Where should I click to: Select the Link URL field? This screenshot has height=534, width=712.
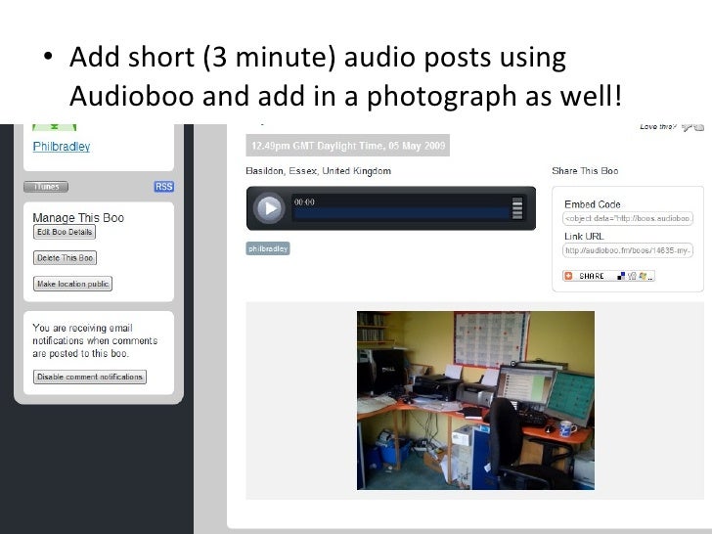(x=628, y=250)
